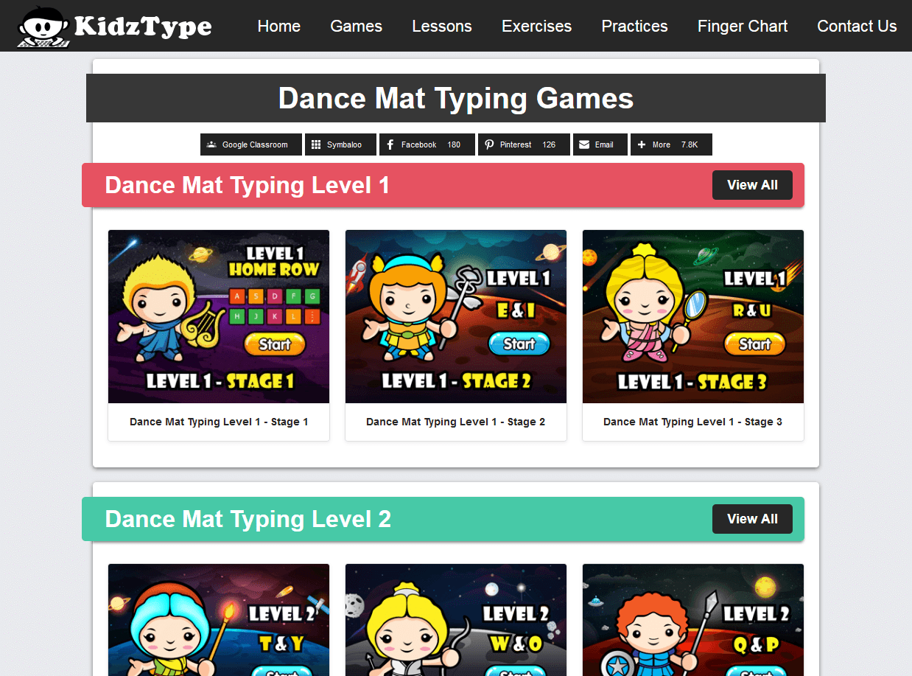View All Level 1 games
Screen dimensions: 912x676
click(x=752, y=185)
